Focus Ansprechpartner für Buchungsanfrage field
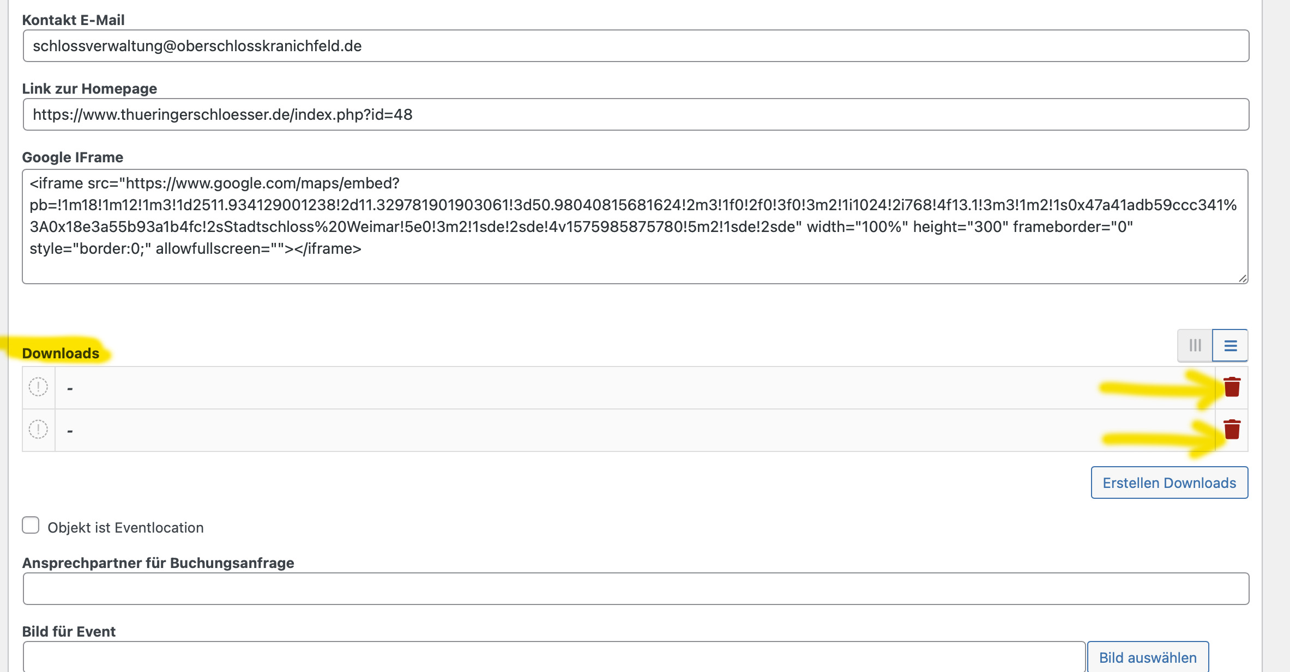The width and height of the screenshot is (1290, 672). coord(636,589)
